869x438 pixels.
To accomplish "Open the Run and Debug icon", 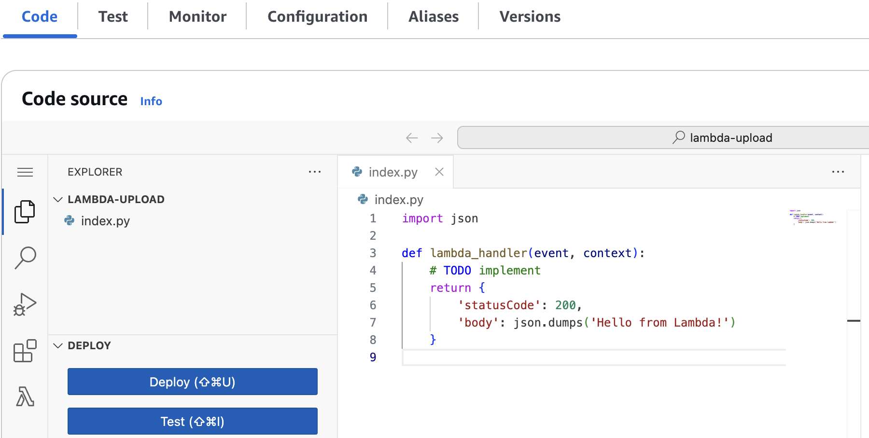I will [x=25, y=304].
